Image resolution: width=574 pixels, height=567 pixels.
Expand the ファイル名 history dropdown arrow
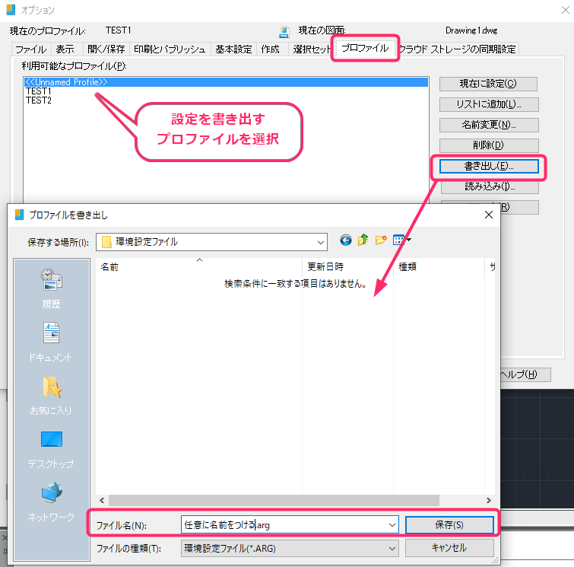tap(392, 525)
